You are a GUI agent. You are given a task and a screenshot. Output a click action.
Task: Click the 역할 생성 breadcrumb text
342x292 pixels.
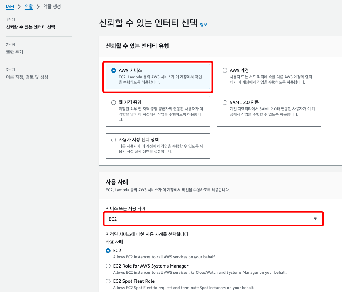pos(52,6)
